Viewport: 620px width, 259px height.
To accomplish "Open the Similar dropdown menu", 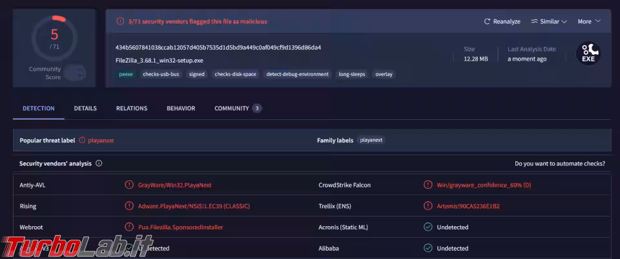I will pos(549,22).
